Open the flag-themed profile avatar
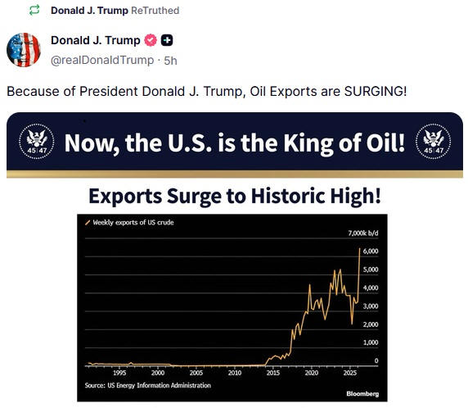 (24, 50)
